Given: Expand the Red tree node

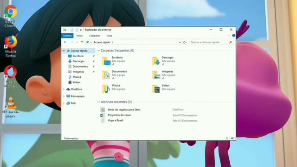Looking at the screenshot, I should pyautogui.click(x=64, y=103).
